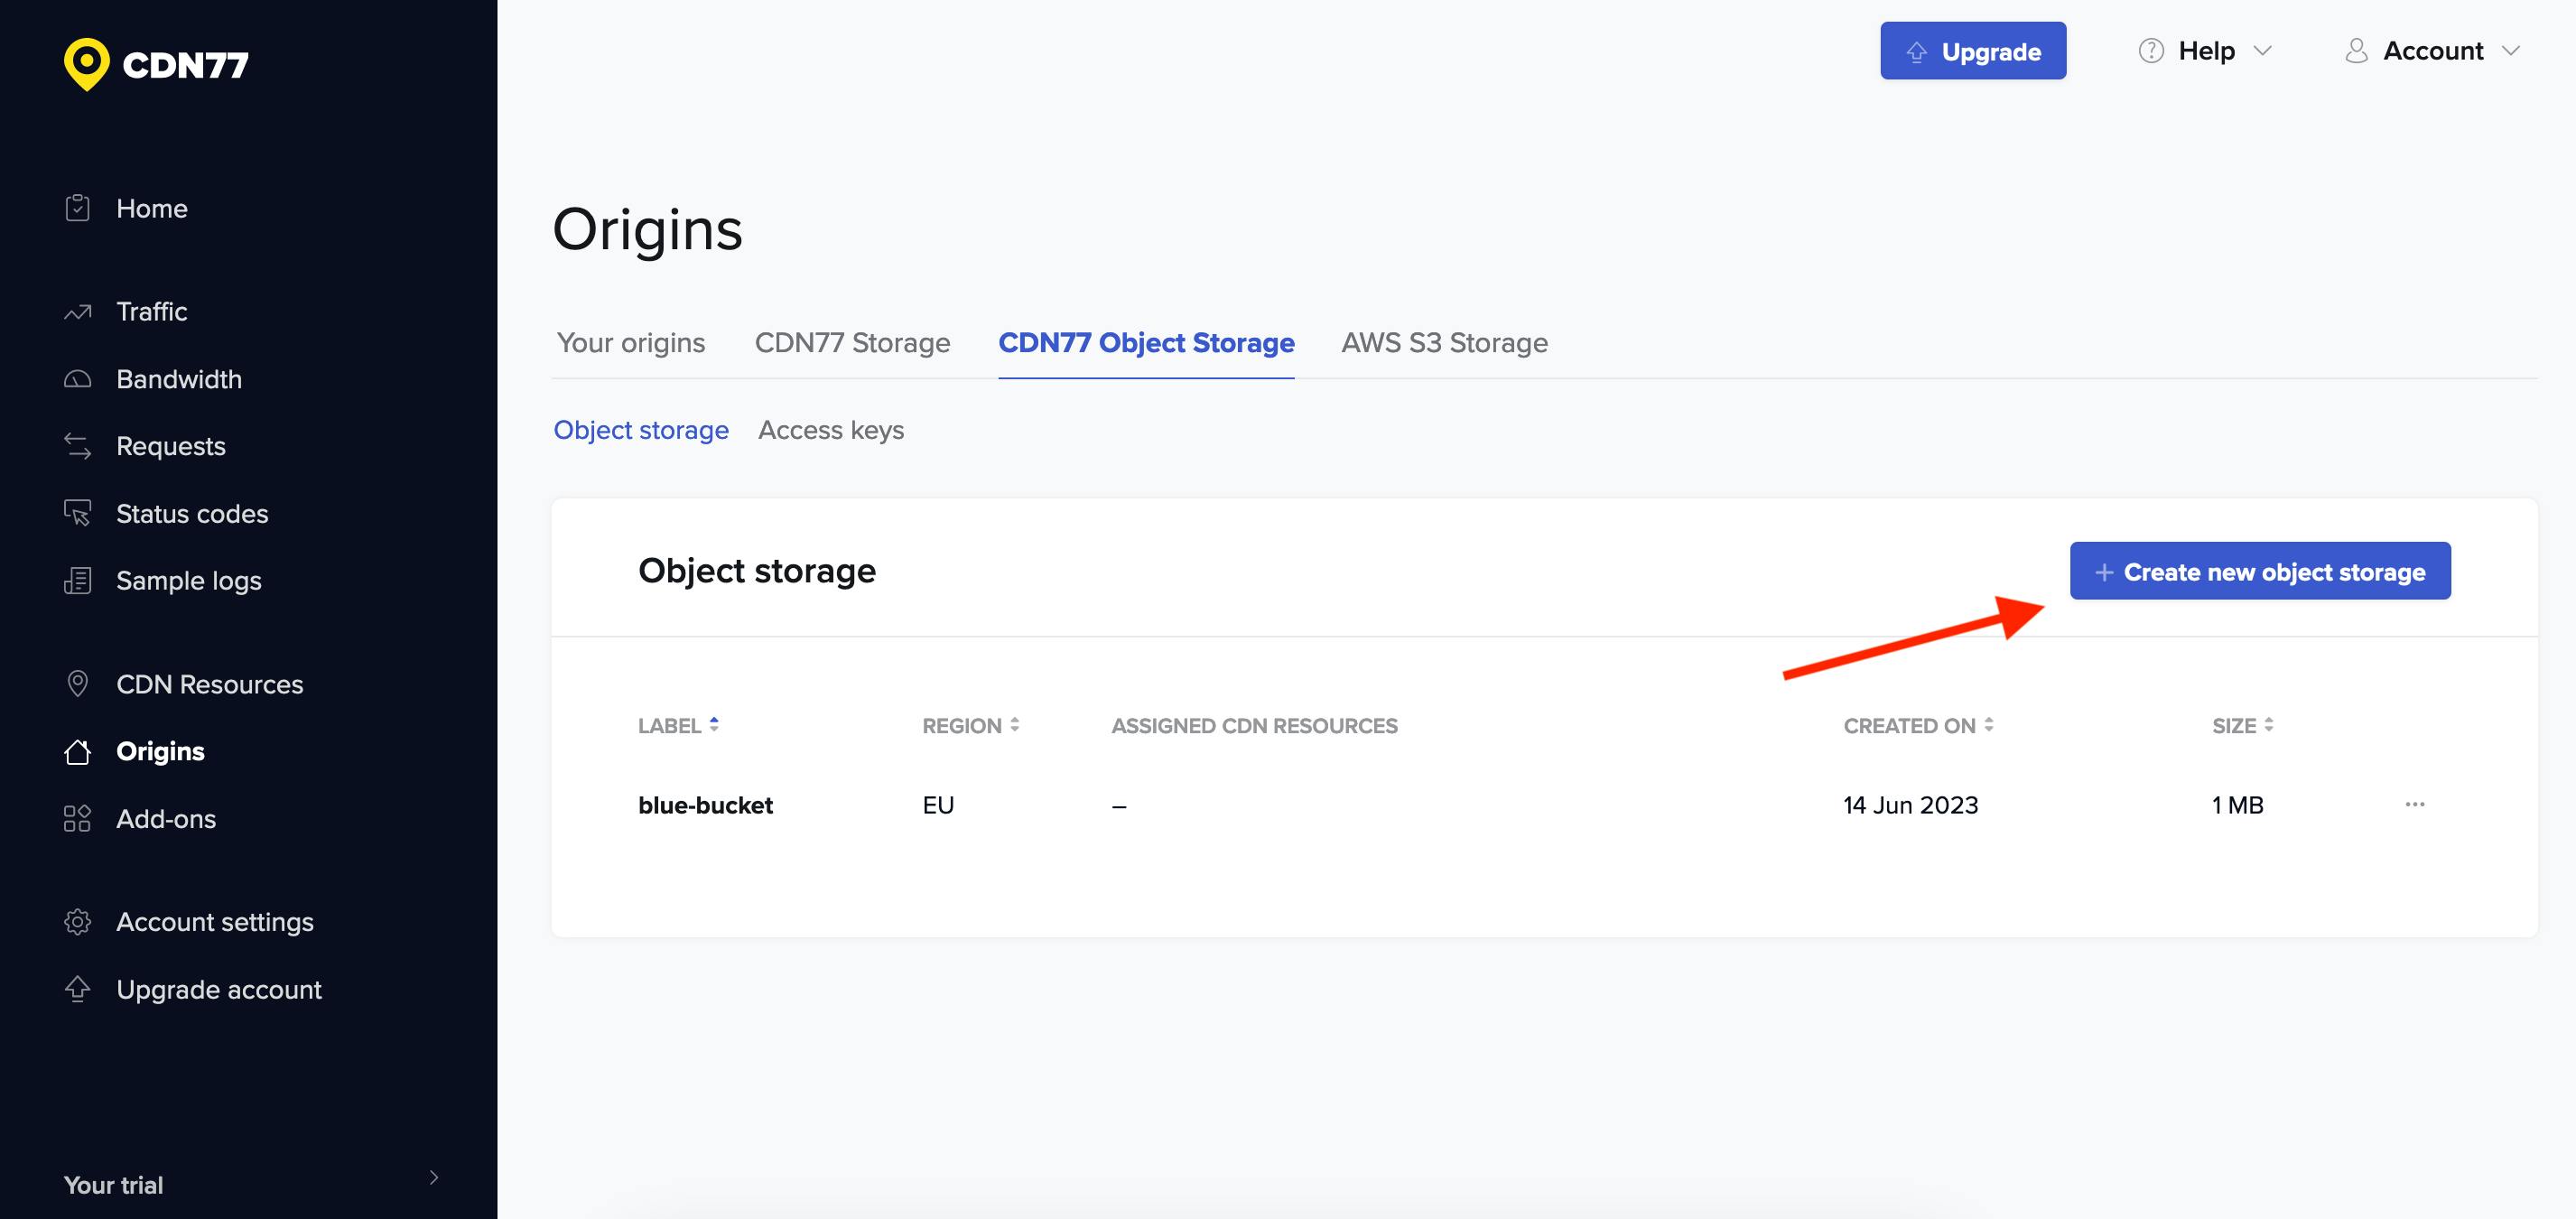Viewport: 2576px width, 1219px height.
Task: Select the CDN77 Object Storage tab
Action: tap(1146, 343)
